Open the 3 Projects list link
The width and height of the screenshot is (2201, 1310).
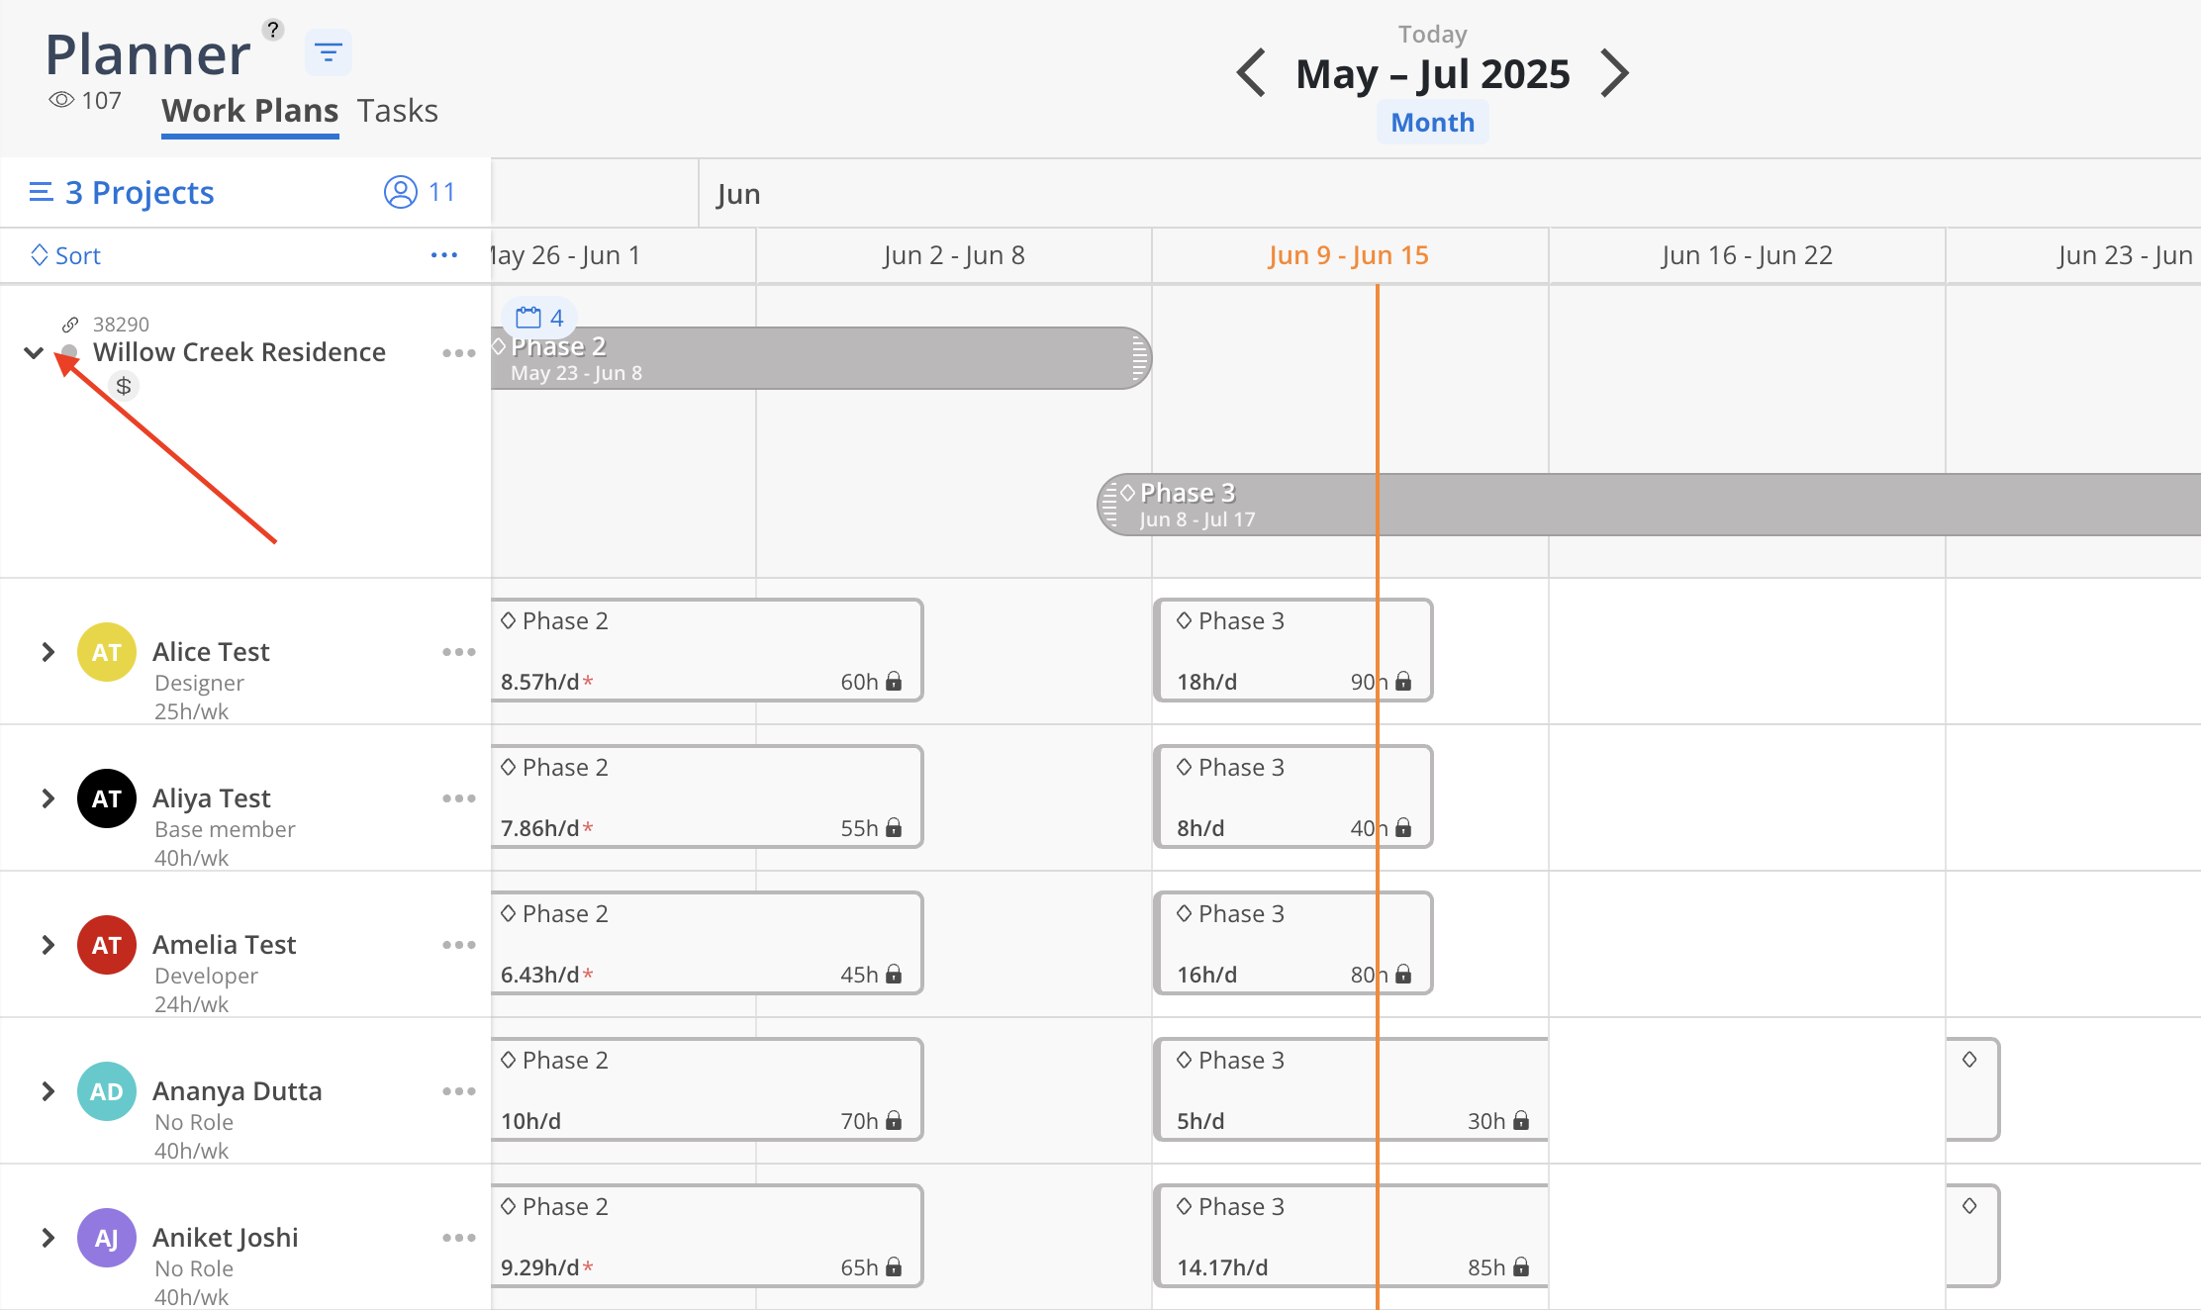122,192
